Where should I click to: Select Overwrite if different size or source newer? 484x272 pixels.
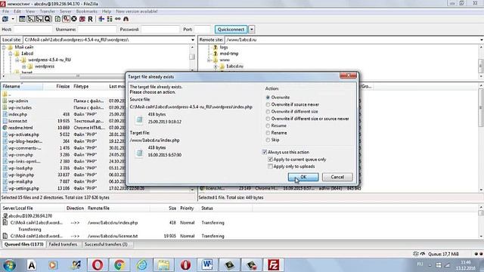308,119
